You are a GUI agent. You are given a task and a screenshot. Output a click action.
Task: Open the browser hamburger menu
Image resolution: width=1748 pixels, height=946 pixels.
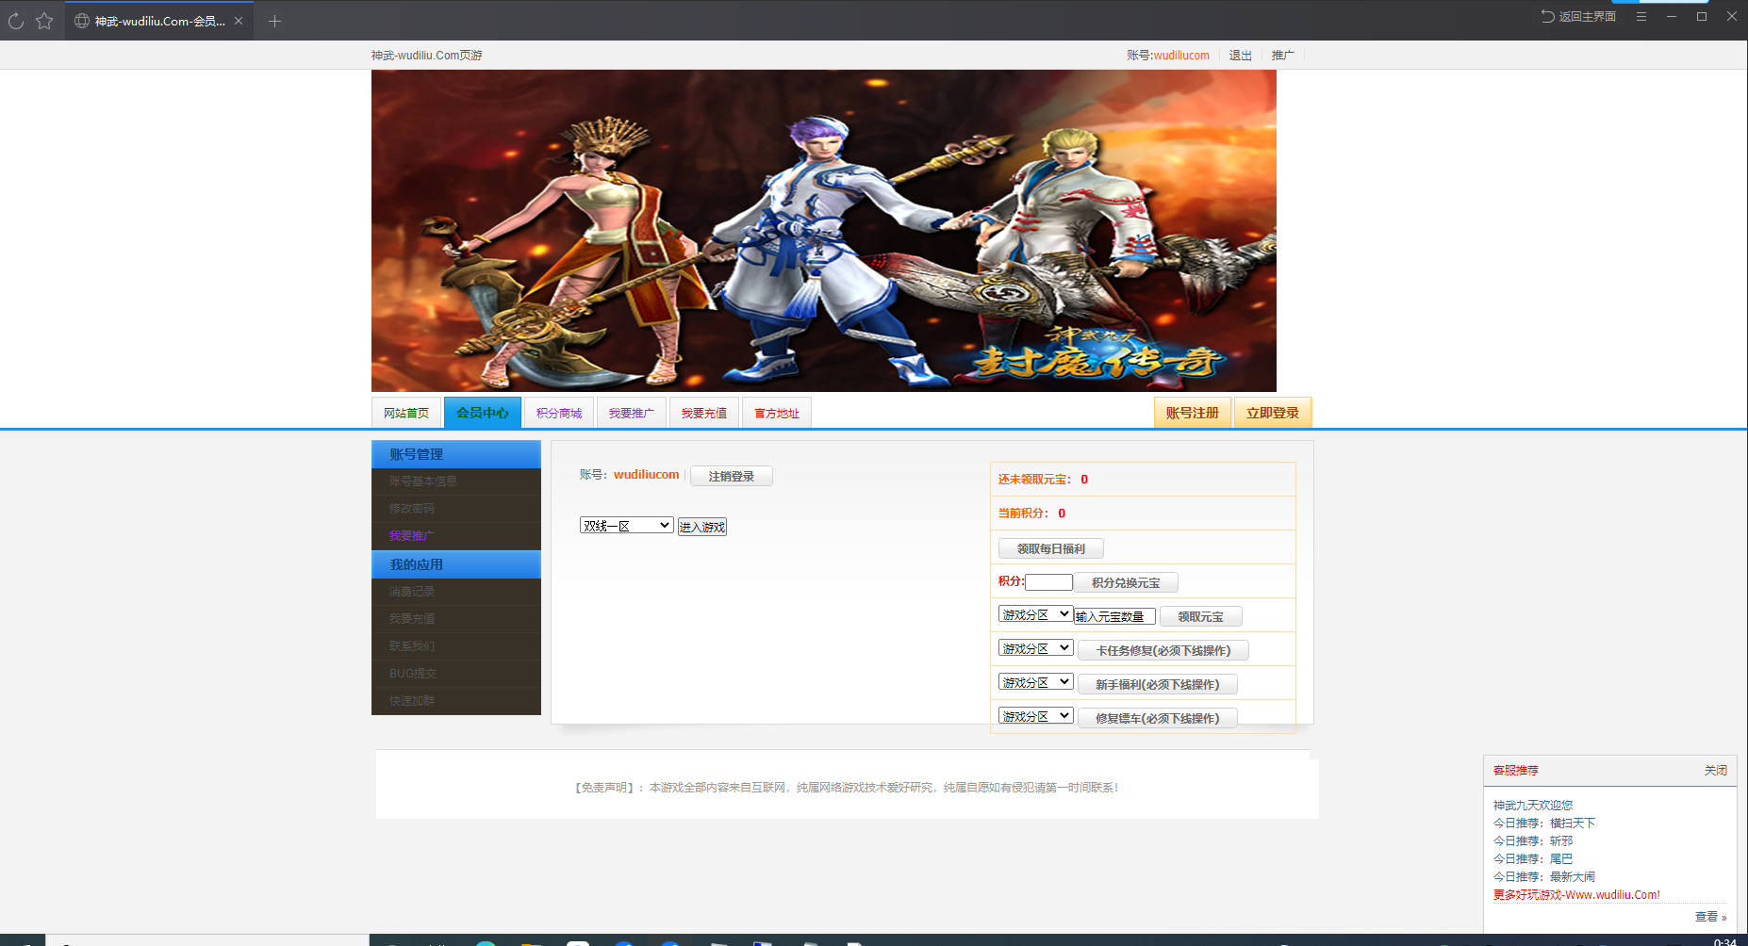click(x=1641, y=16)
